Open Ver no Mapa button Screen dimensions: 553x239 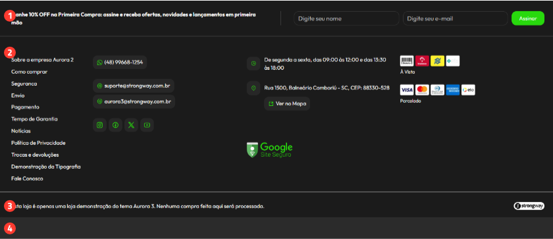(x=287, y=103)
